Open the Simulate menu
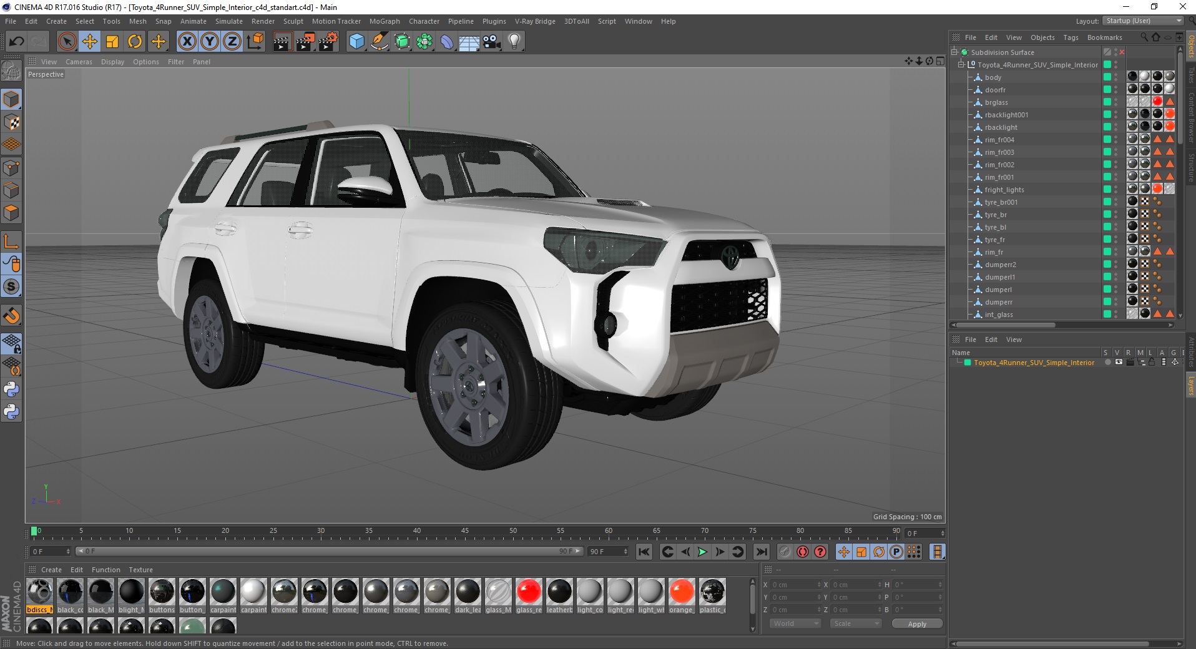Image resolution: width=1196 pixels, height=649 pixels. 228,21
